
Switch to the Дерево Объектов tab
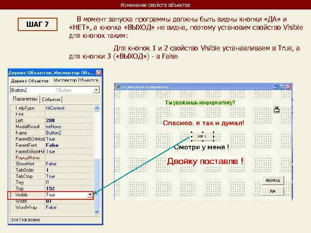(30, 81)
